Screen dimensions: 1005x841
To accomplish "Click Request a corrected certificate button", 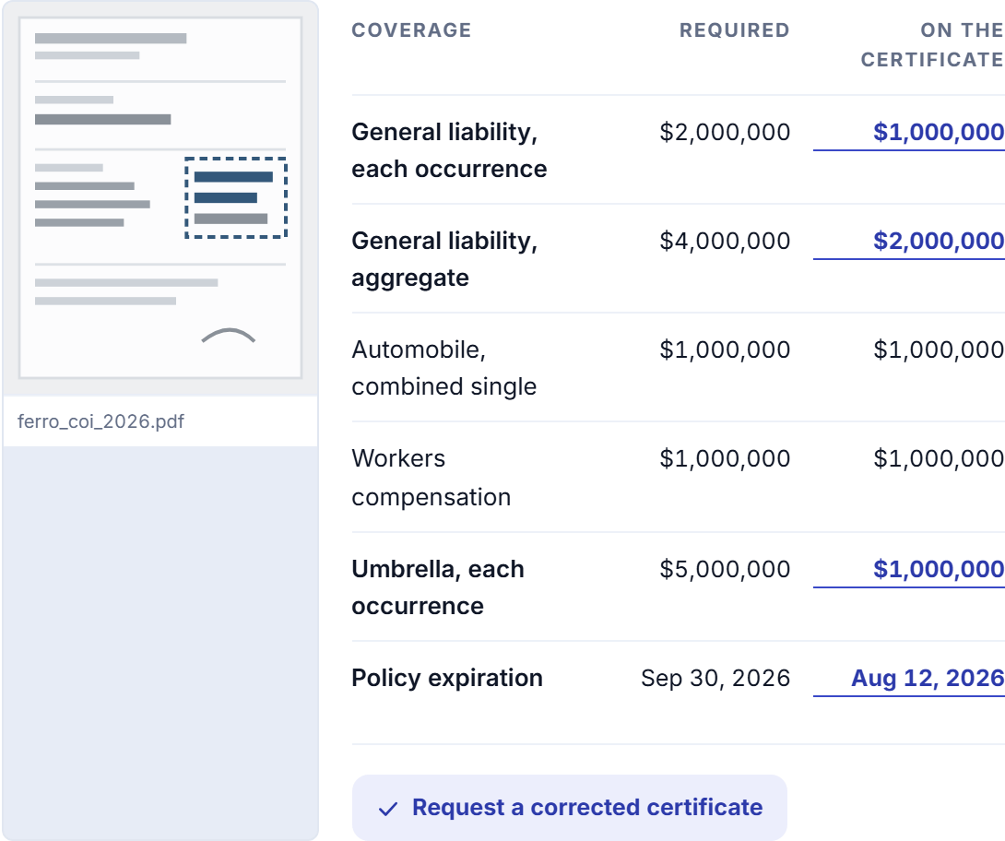I will 569,808.
